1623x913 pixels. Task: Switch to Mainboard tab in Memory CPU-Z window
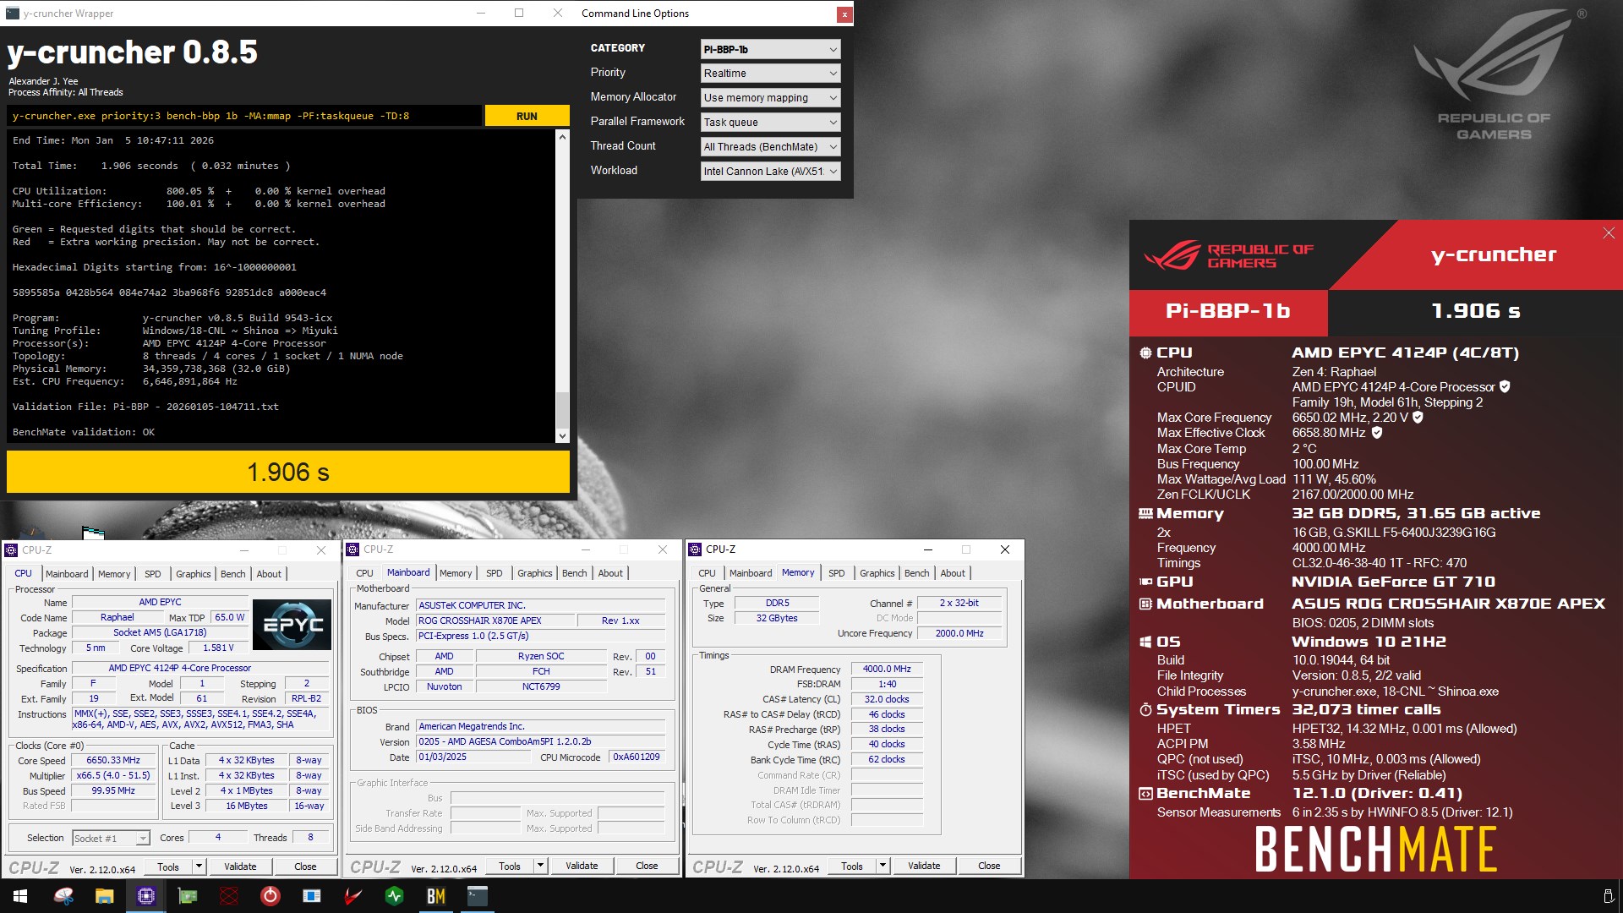coord(751,573)
